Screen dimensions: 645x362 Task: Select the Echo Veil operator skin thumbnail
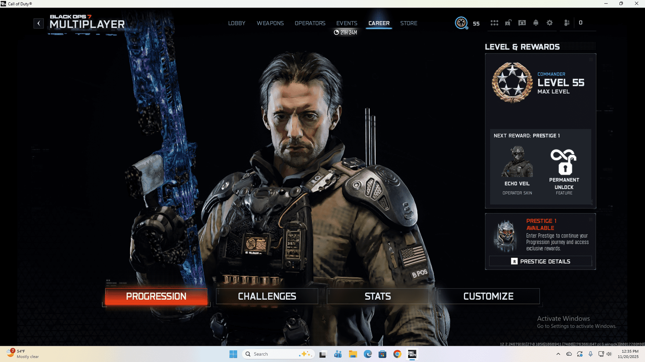coord(517,161)
